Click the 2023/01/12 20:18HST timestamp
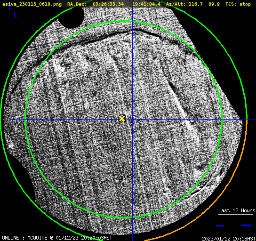Viewport: 256px width, 241px height. click(229, 239)
